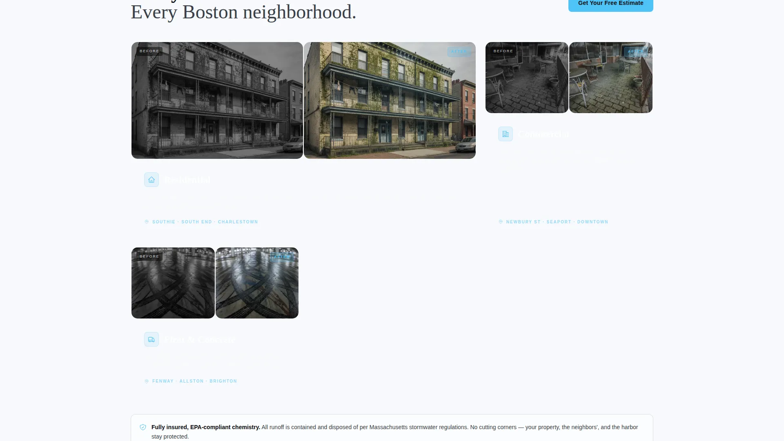Image resolution: width=784 pixels, height=441 pixels.
Task: Click location pin icon next to Newbury St
Action: pos(501,222)
